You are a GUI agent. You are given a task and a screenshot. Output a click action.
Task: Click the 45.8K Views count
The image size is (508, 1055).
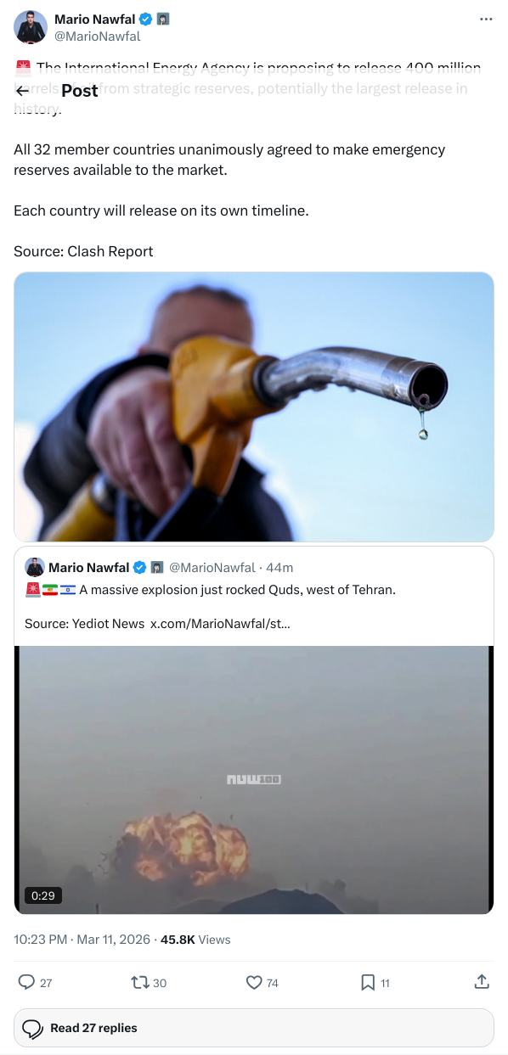[195, 940]
